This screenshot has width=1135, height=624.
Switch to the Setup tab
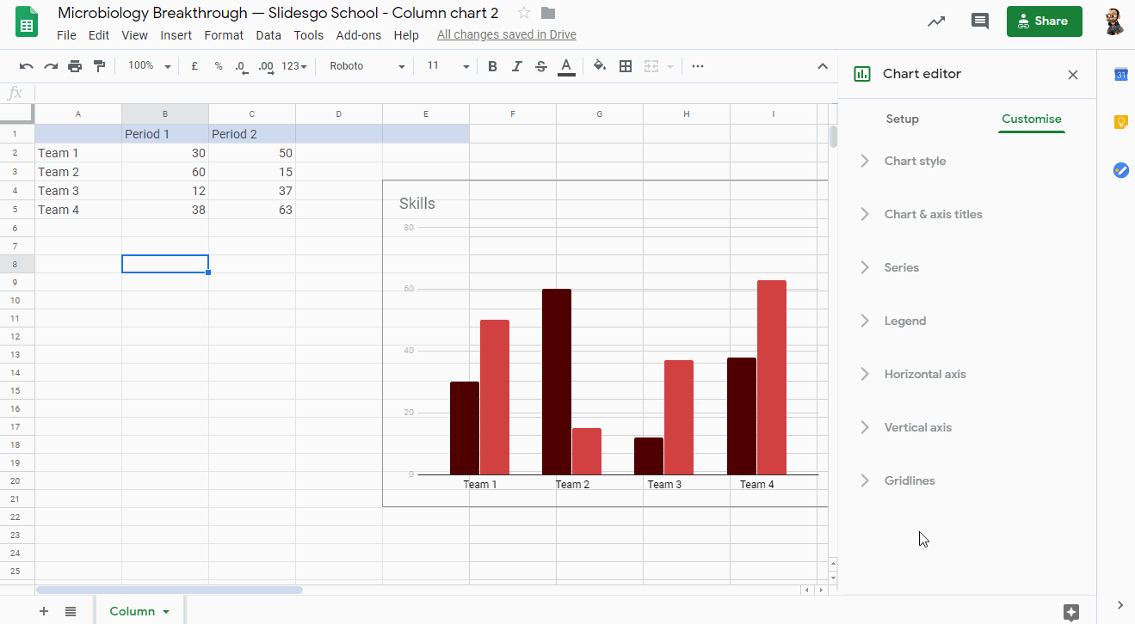point(903,119)
